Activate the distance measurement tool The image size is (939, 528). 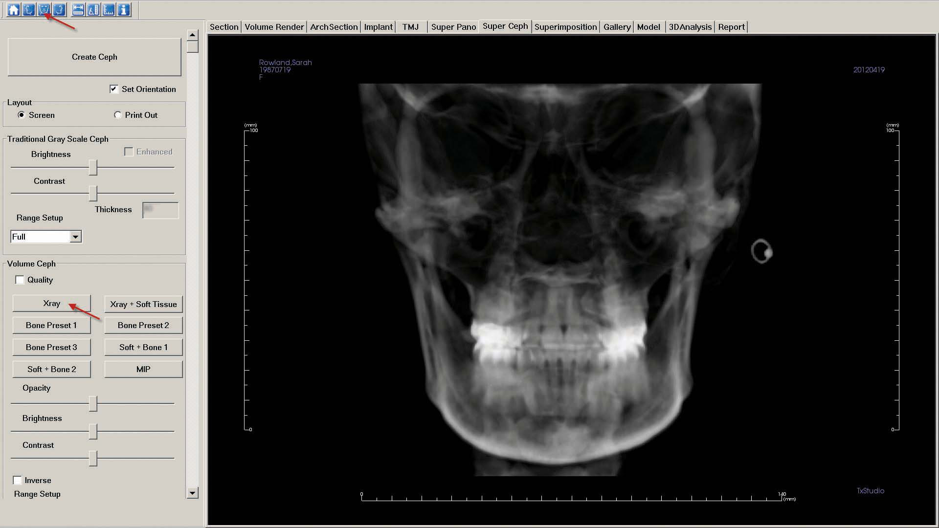tap(78, 9)
